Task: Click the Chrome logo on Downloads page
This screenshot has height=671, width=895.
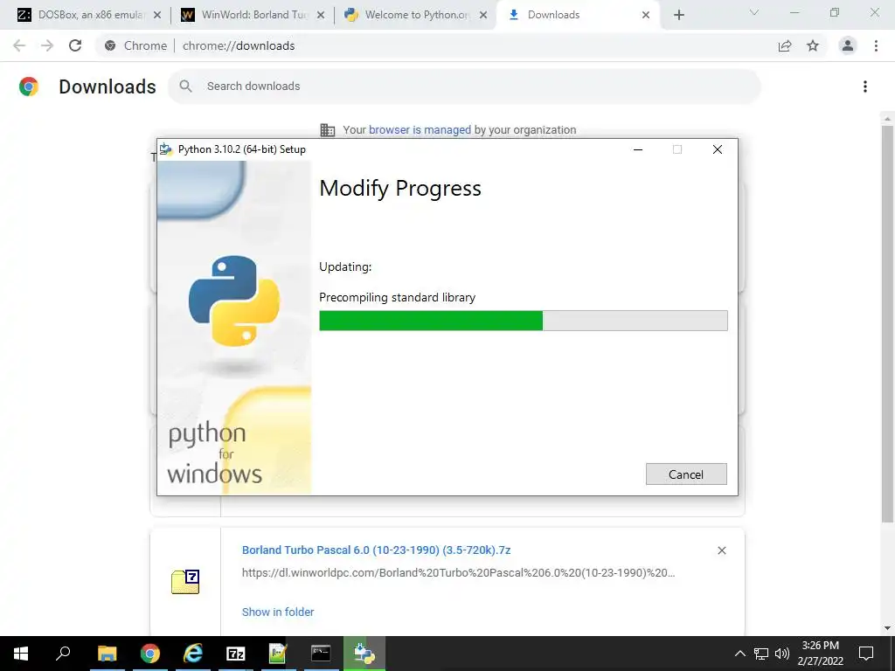Action: coord(29,86)
